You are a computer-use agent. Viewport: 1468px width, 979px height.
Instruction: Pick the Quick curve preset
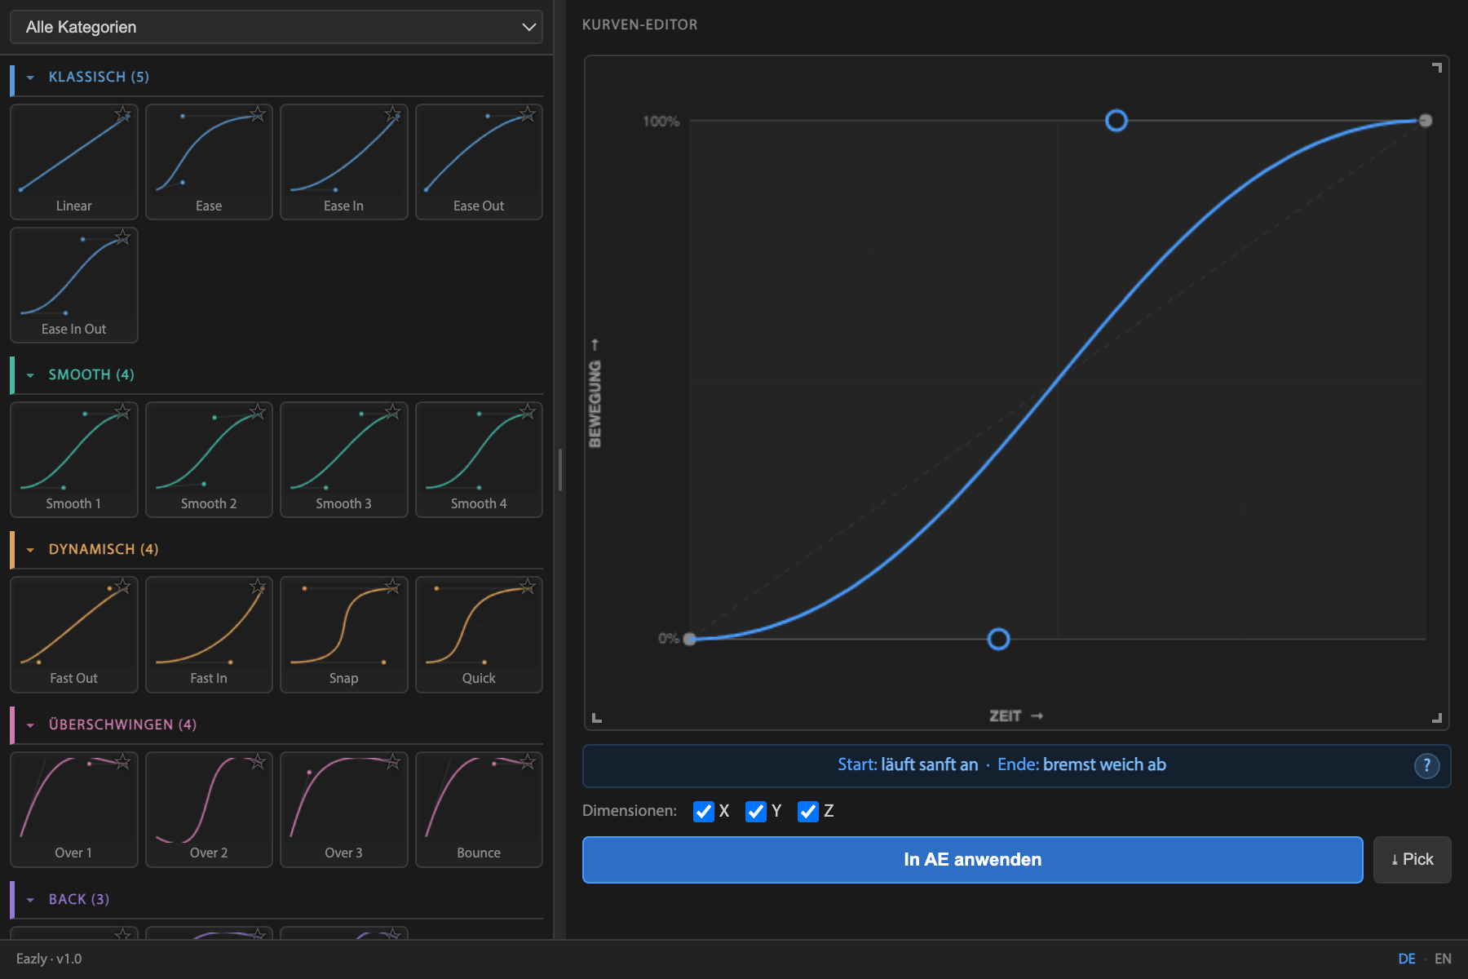coord(479,634)
